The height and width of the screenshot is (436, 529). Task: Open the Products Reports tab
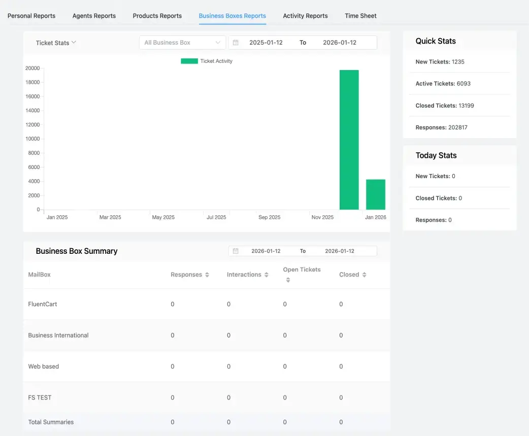pos(157,16)
